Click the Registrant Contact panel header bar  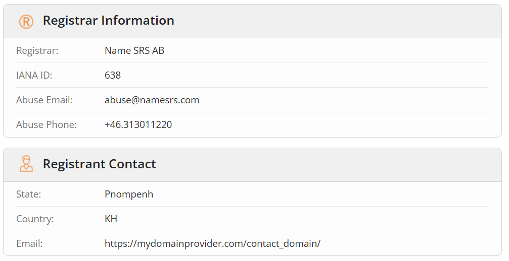coord(253,165)
